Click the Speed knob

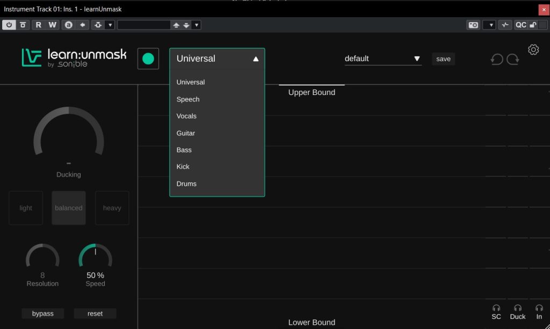pyautogui.click(x=96, y=257)
